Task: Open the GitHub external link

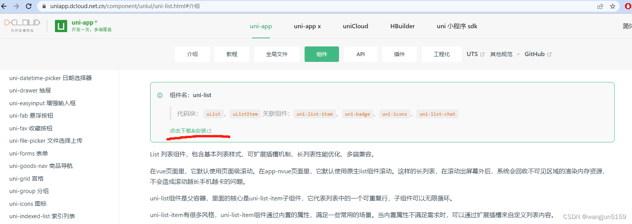Action: [x=538, y=54]
